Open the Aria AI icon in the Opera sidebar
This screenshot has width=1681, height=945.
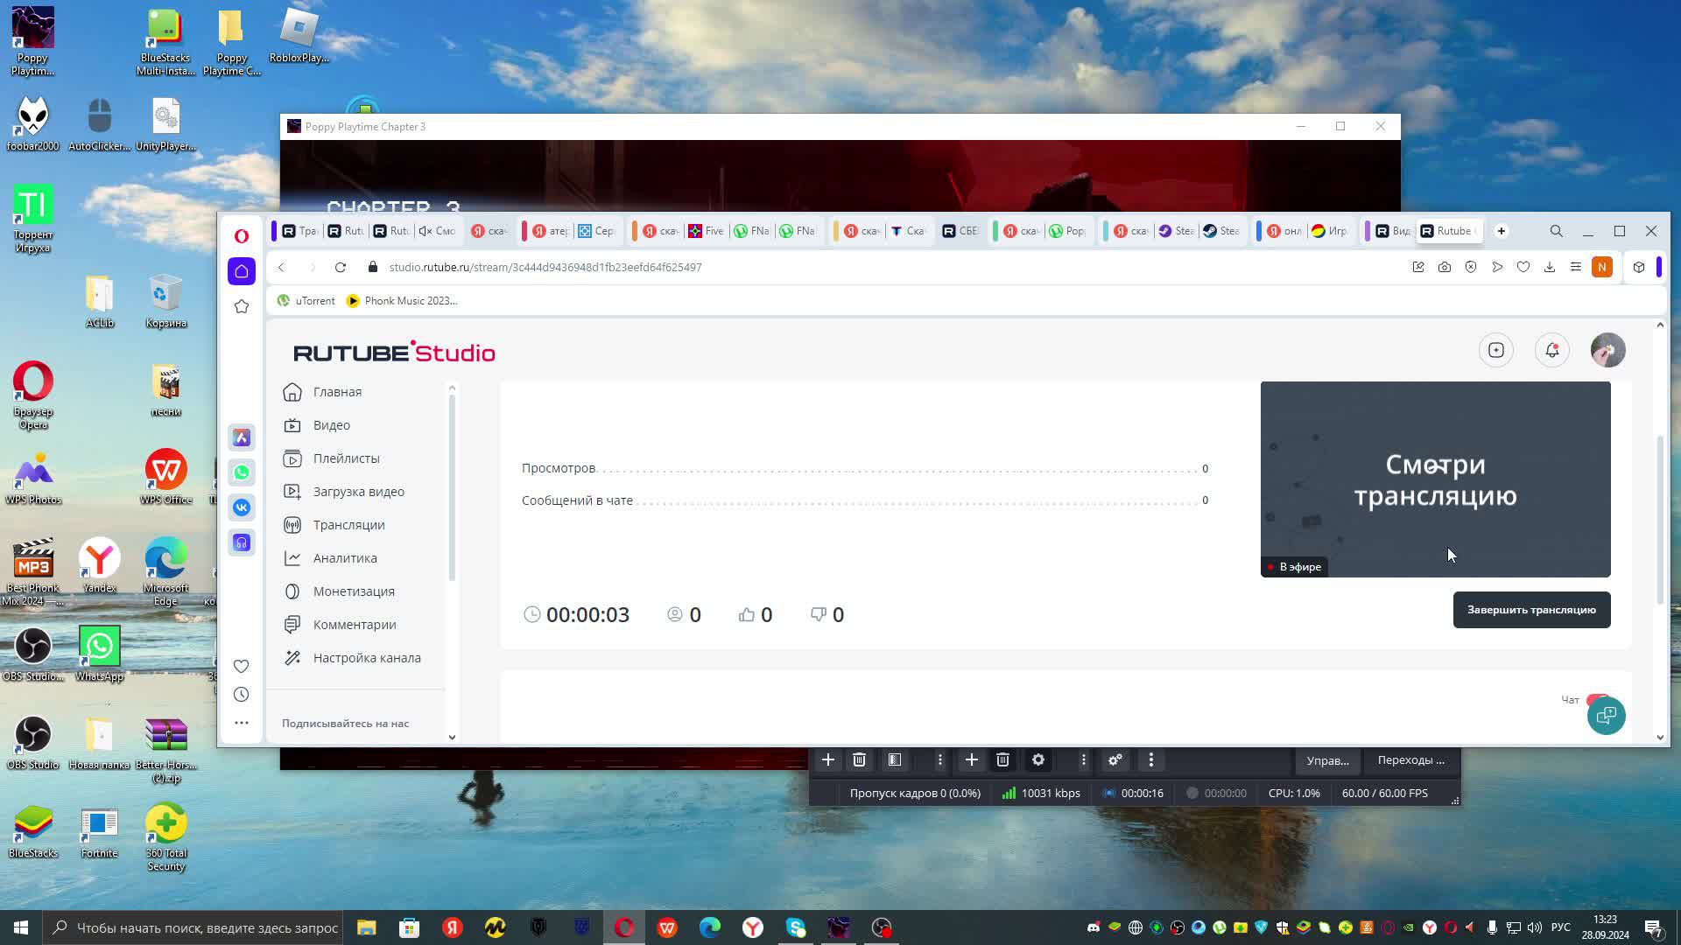[242, 437]
